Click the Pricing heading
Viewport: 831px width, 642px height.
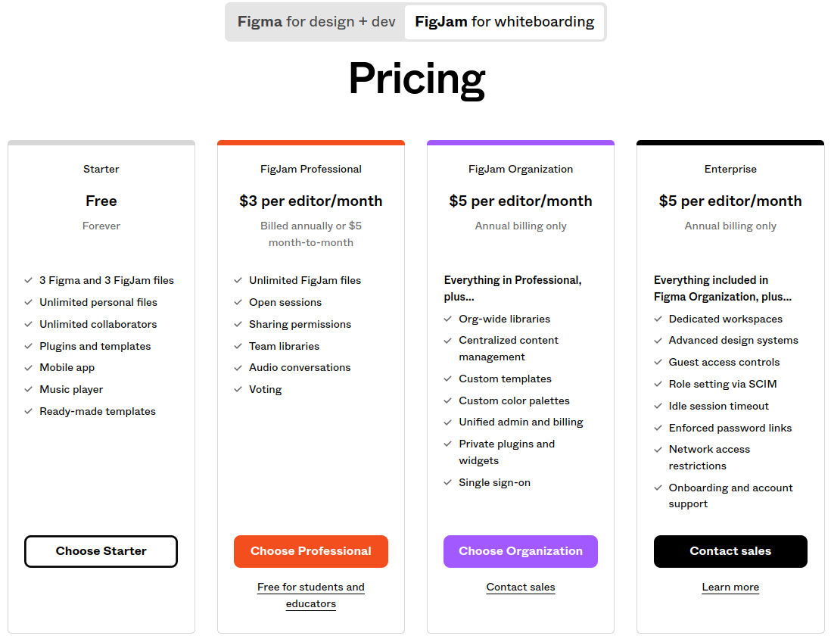[416, 79]
